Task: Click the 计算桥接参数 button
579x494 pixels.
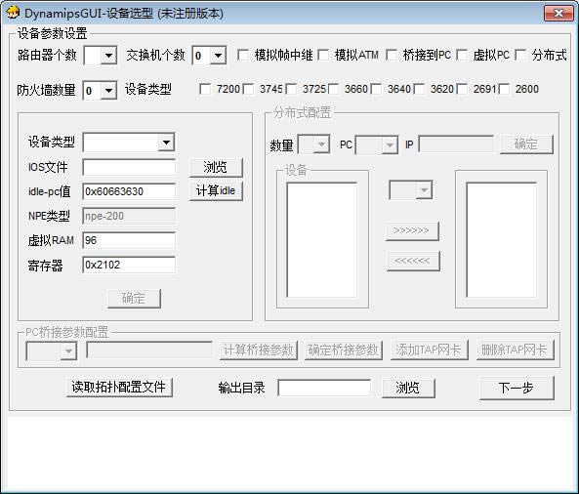Action: tap(259, 350)
